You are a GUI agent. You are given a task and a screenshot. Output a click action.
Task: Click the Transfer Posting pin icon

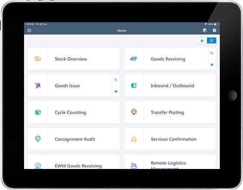[134, 112]
